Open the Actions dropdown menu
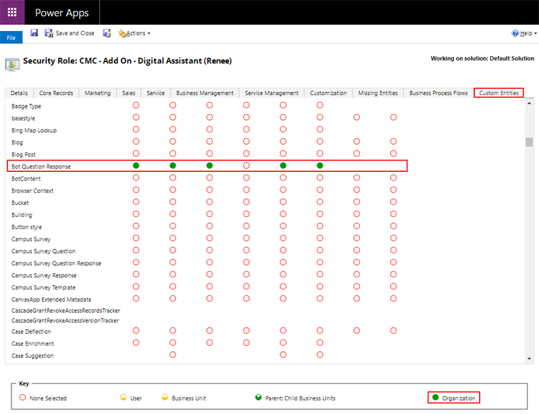 pyautogui.click(x=134, y=33)
